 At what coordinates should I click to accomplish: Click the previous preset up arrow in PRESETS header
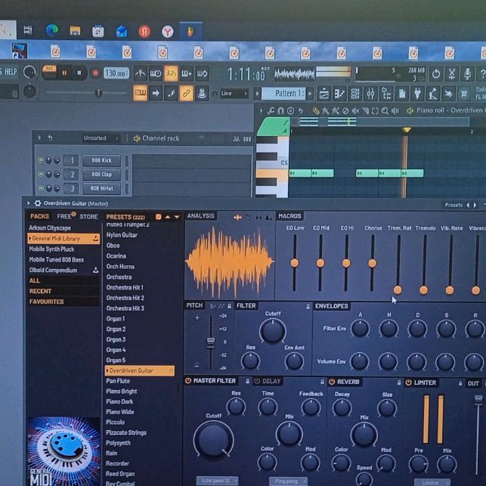point(167,217)
